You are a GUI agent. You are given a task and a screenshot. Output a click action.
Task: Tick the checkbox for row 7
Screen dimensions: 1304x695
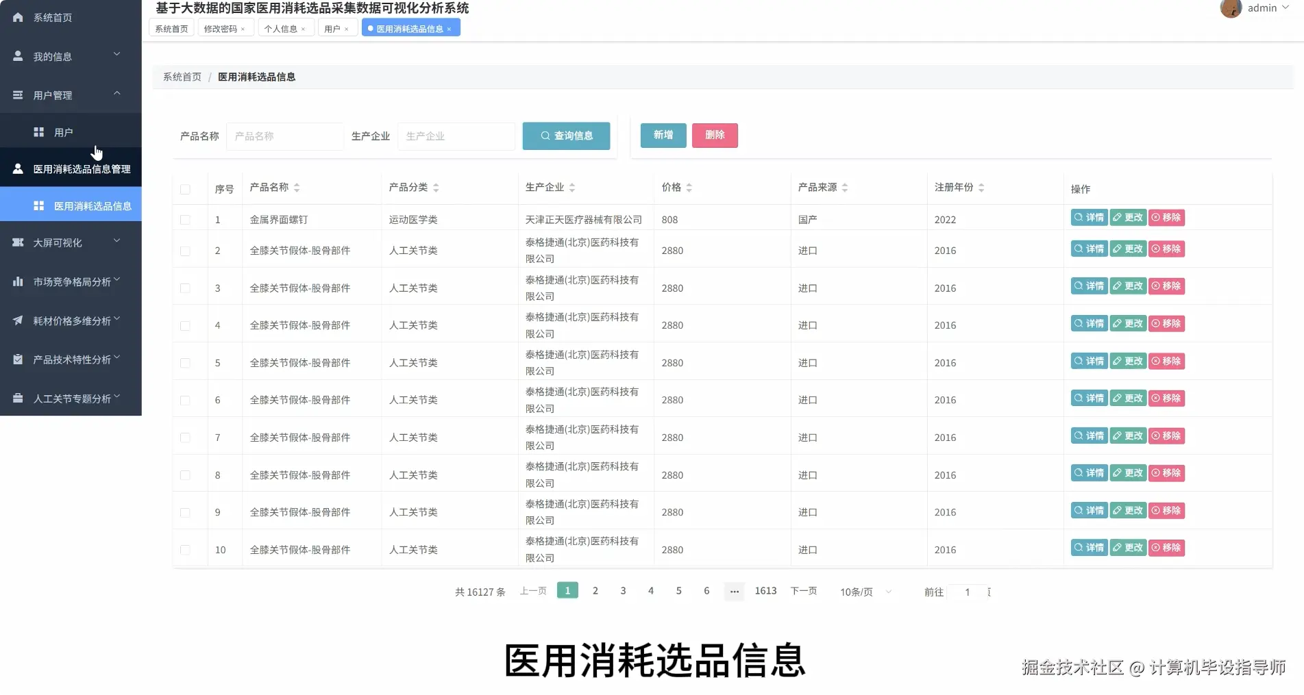coord(185,438)
